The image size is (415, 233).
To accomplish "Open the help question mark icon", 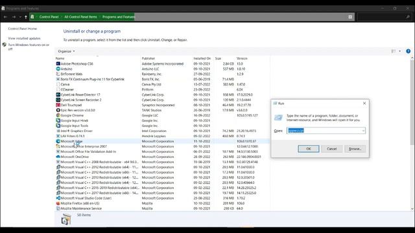I will tap(408, 51).
